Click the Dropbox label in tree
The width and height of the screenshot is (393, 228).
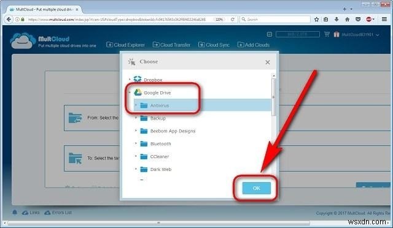pyautogui.click(x=153, y=80)
